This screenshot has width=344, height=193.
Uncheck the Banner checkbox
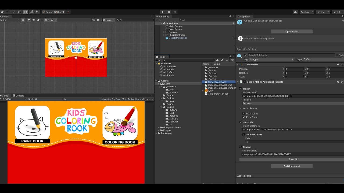tap(241, 89)
